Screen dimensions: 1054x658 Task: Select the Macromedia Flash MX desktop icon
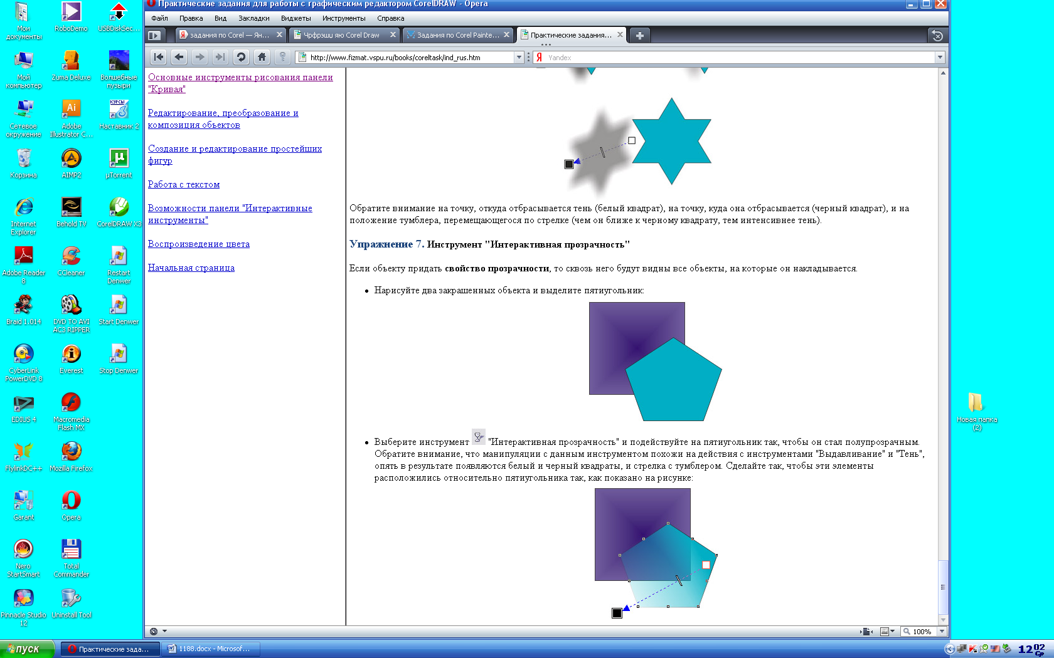72,412
